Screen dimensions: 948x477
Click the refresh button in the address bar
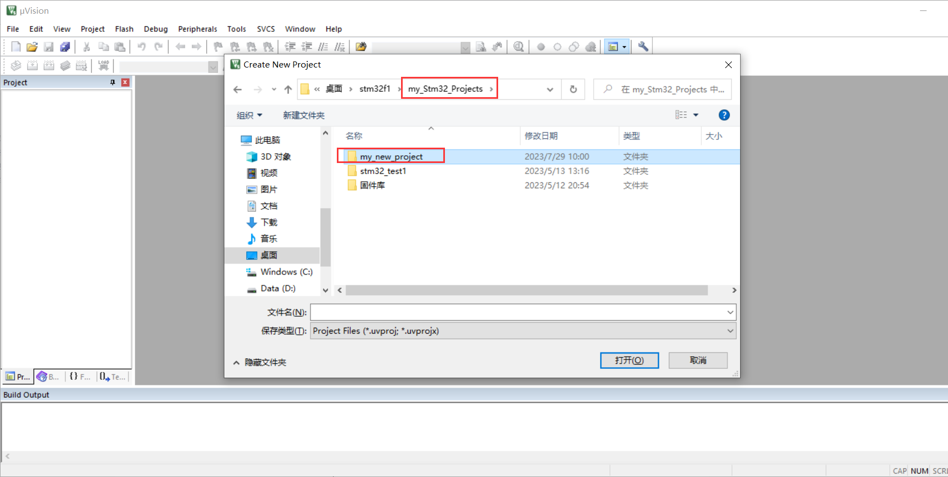pos(573,89)
